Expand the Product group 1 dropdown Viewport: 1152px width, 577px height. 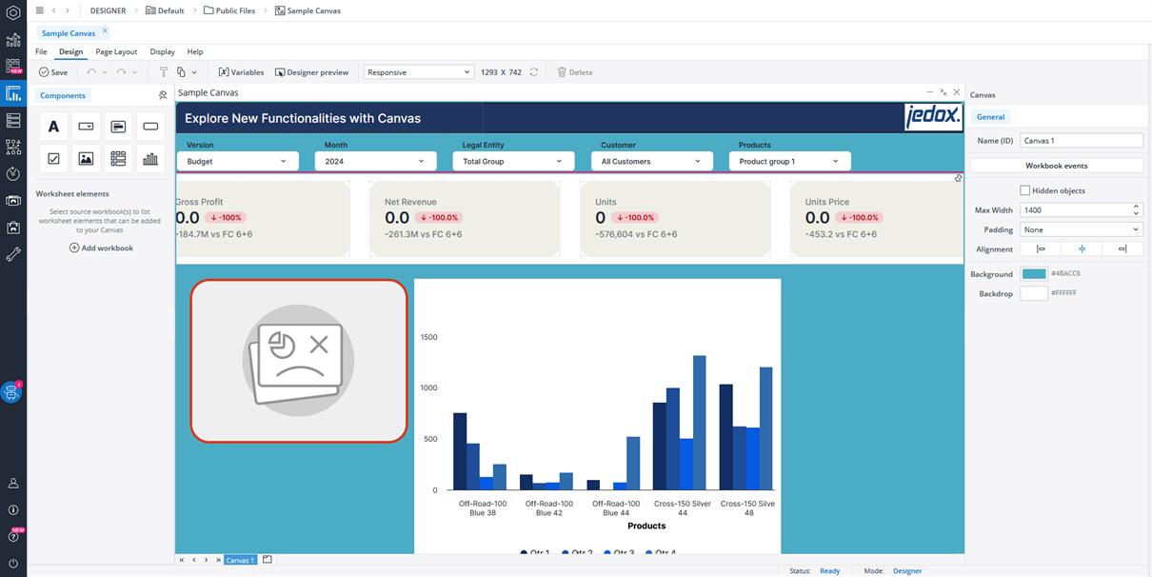[790, 162]
